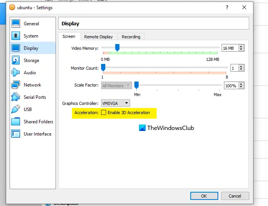The height and width of the screenshot is (206, 268).
Task: Open Shared Folders folder icon
Action: click(x=16, y=121)
